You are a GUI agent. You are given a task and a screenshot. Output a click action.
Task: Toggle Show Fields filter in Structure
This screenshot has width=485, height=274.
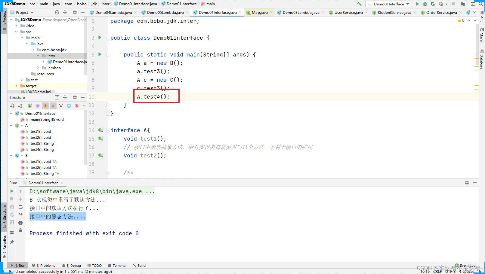45,105
